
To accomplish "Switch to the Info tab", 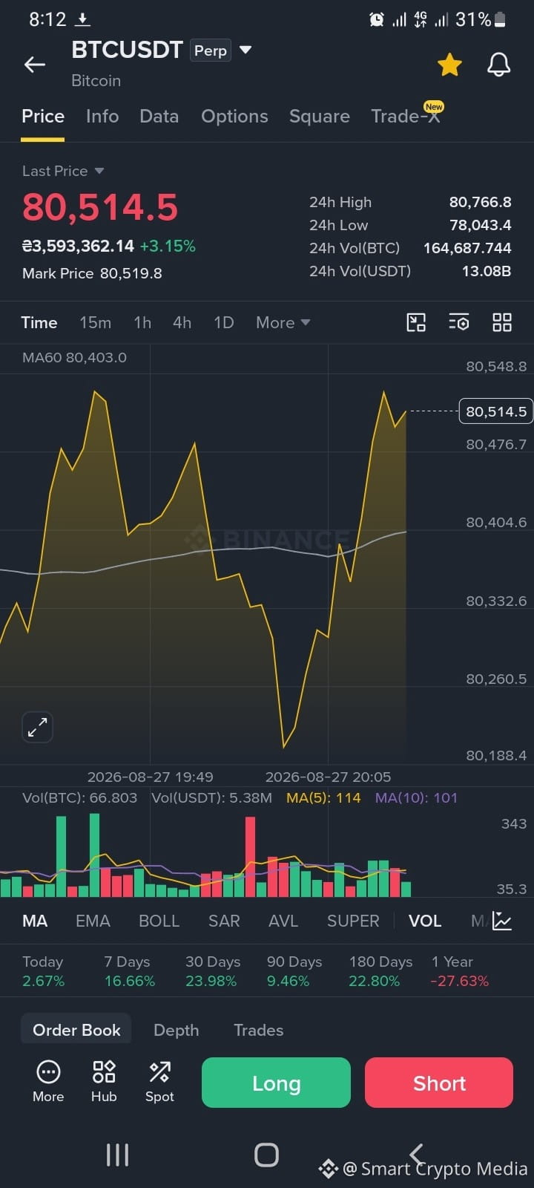I will click(x=102, y=117).
